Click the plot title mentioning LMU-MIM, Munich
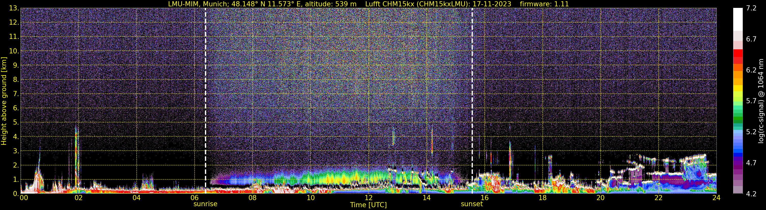The image size is (766, 210). [x=368, y=4]
